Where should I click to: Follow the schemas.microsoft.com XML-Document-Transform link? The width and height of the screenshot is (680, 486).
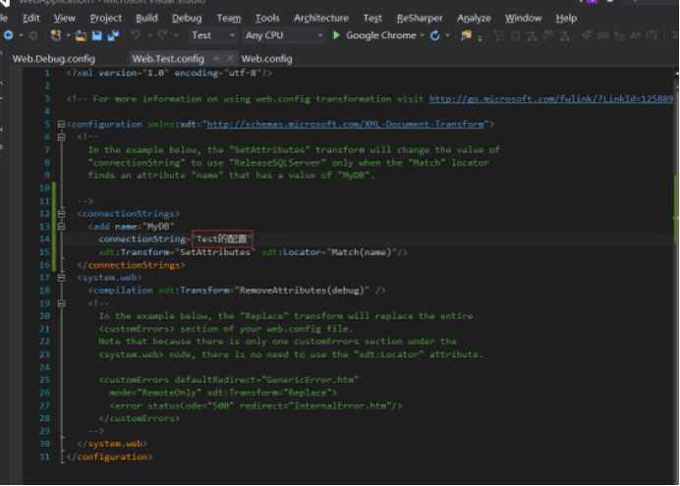coord(345,125)
